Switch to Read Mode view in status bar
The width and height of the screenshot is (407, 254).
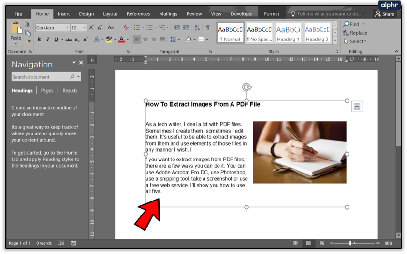pyautogui.click(x=295, y=243)
